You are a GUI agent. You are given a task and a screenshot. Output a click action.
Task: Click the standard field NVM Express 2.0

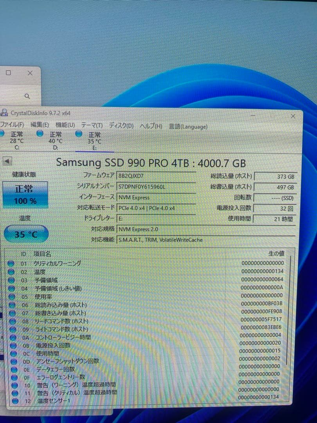[206, 229]
